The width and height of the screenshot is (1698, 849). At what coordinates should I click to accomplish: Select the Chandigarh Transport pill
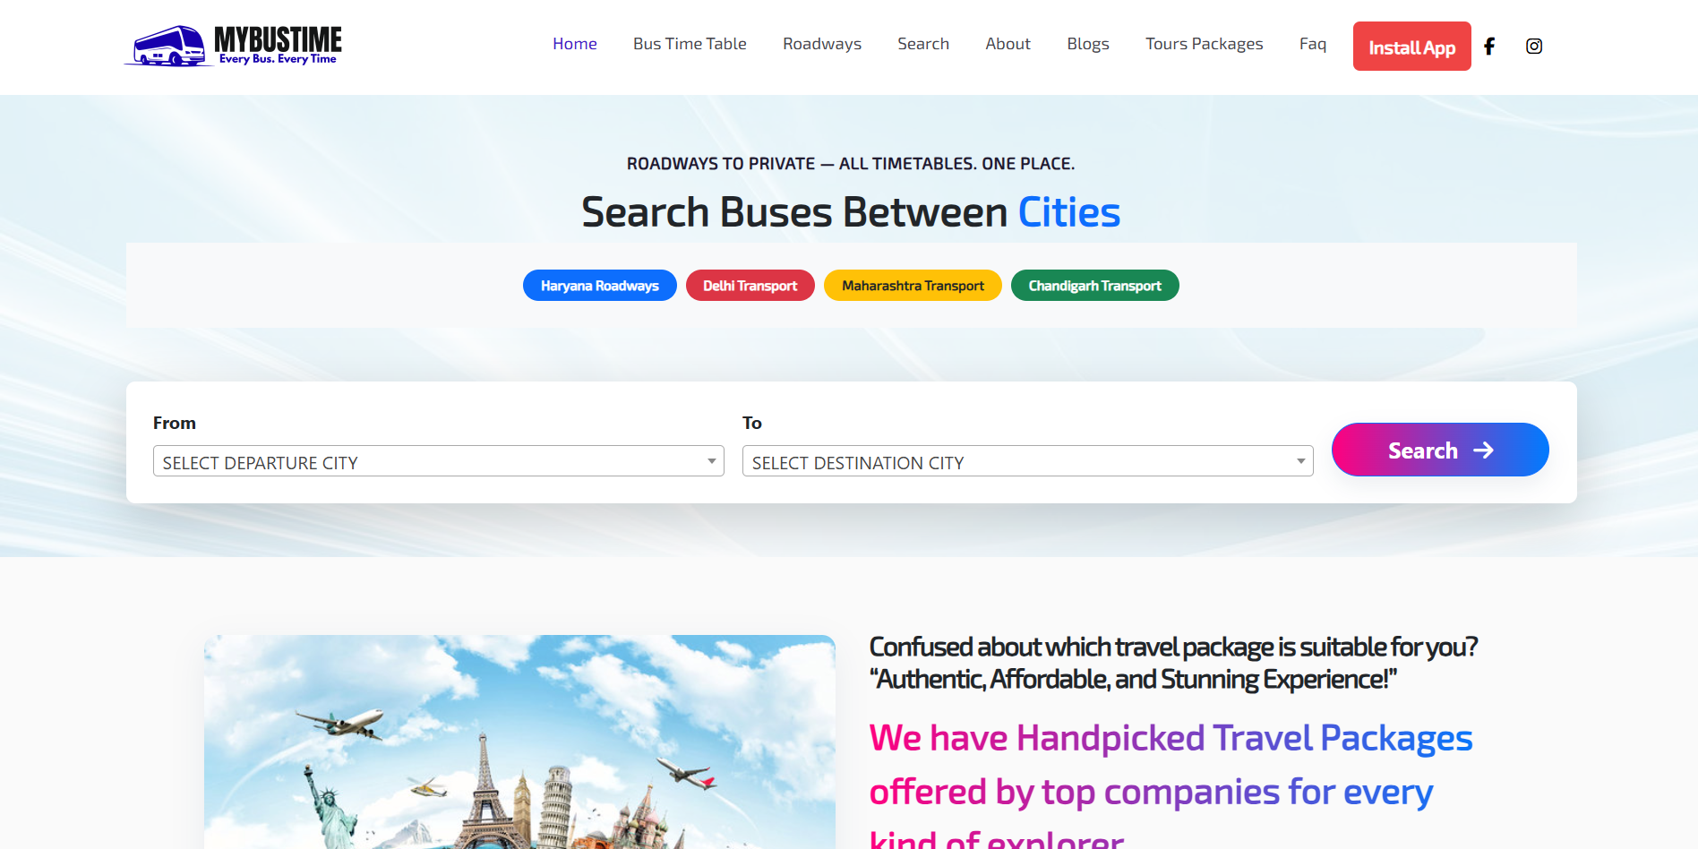tap(1095, 286)
